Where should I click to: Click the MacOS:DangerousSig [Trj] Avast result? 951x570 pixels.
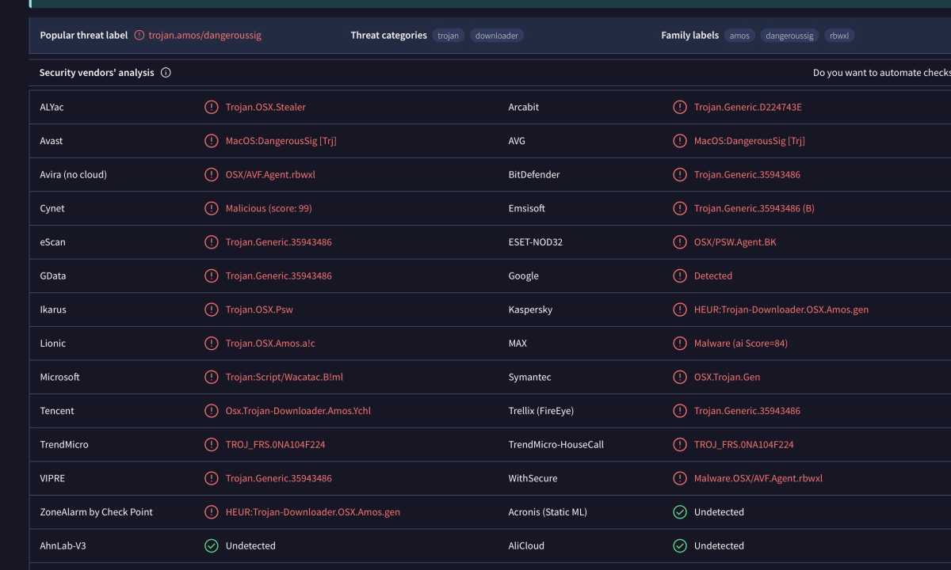coord(281,141)
